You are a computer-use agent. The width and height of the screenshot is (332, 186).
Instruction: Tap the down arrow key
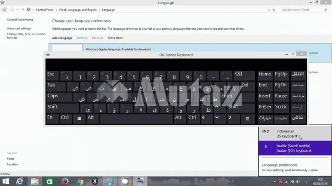(220, 119)
